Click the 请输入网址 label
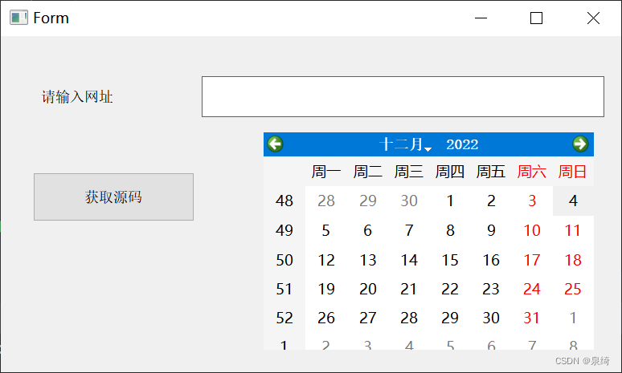The image size is (622, 373). [77, 96]
